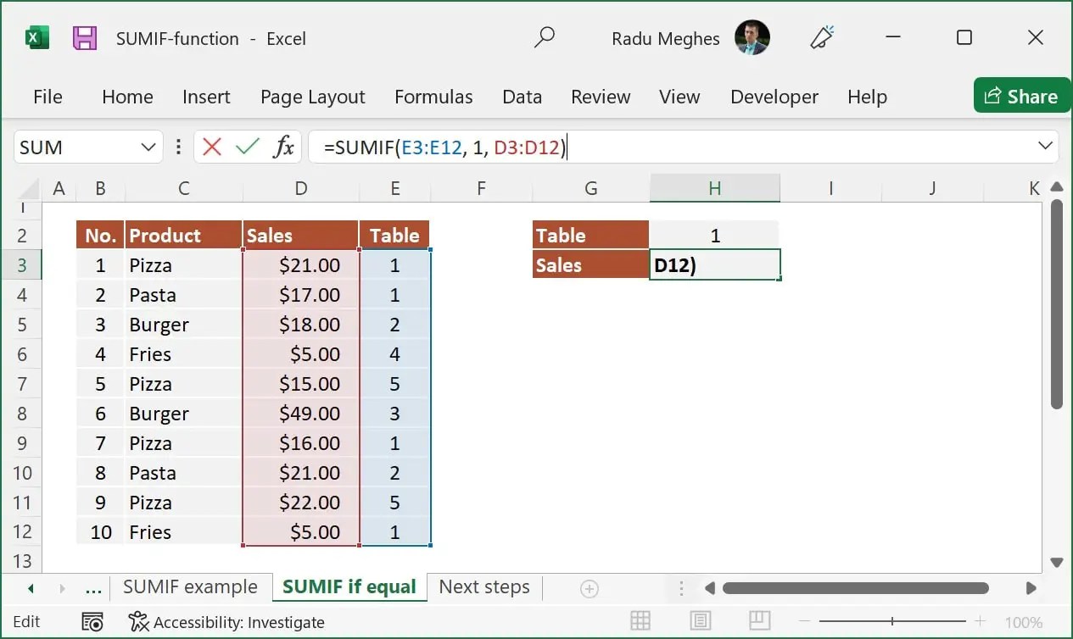
Task: Confirm the formula with the green checkmark icon
Action: click(246, 146)
